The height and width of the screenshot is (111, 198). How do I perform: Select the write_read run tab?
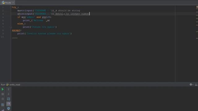[13, 85]
